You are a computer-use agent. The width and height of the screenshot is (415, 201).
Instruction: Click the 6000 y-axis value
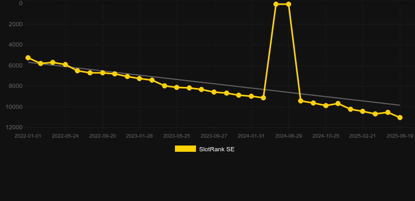pyautogui.click(x=16, y=65)
